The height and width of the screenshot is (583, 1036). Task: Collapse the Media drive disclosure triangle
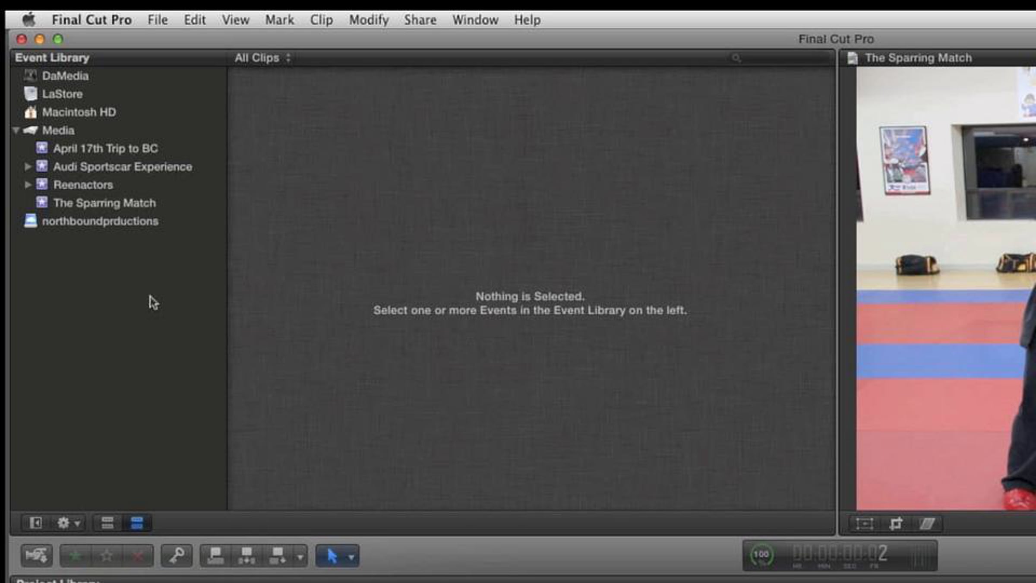[x=16, y=130]
